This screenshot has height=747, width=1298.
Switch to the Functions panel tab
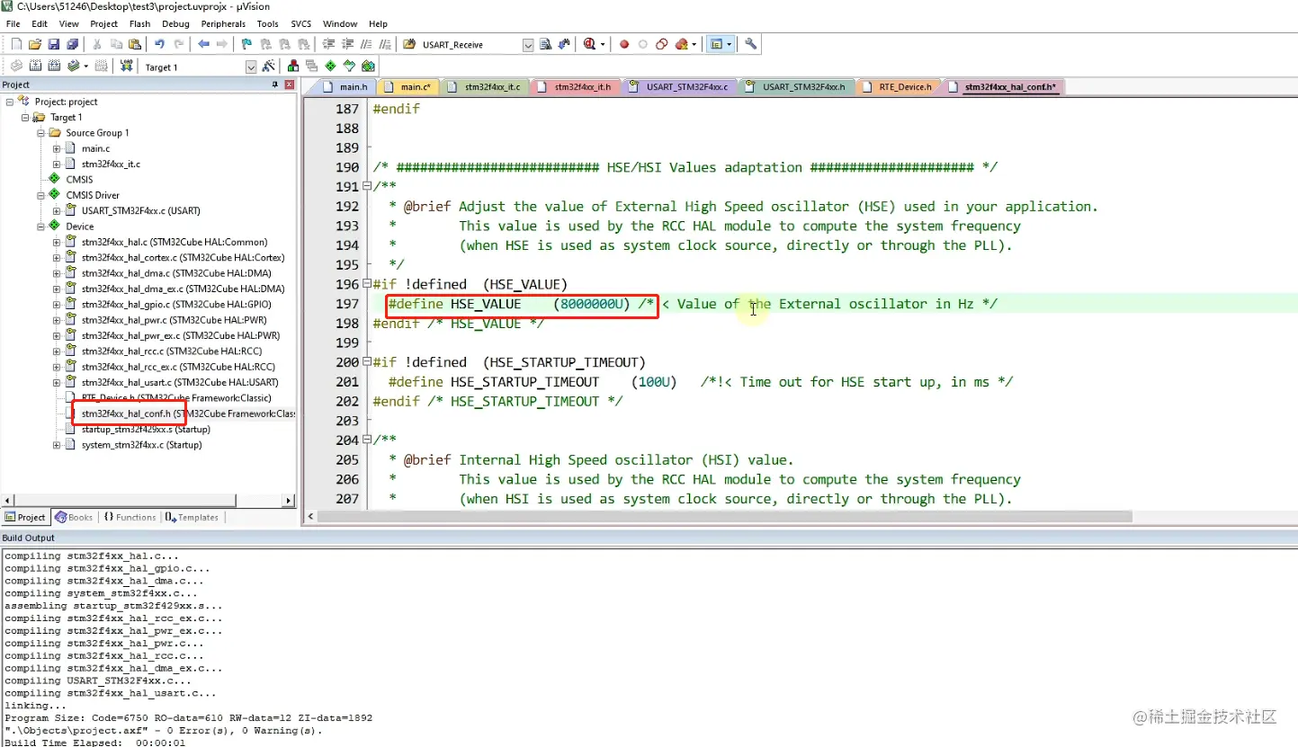pos(130,517)
